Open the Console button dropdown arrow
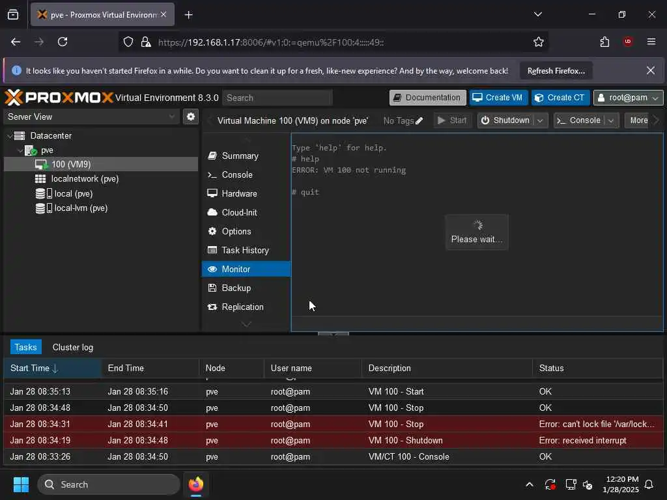 [611, 120]
